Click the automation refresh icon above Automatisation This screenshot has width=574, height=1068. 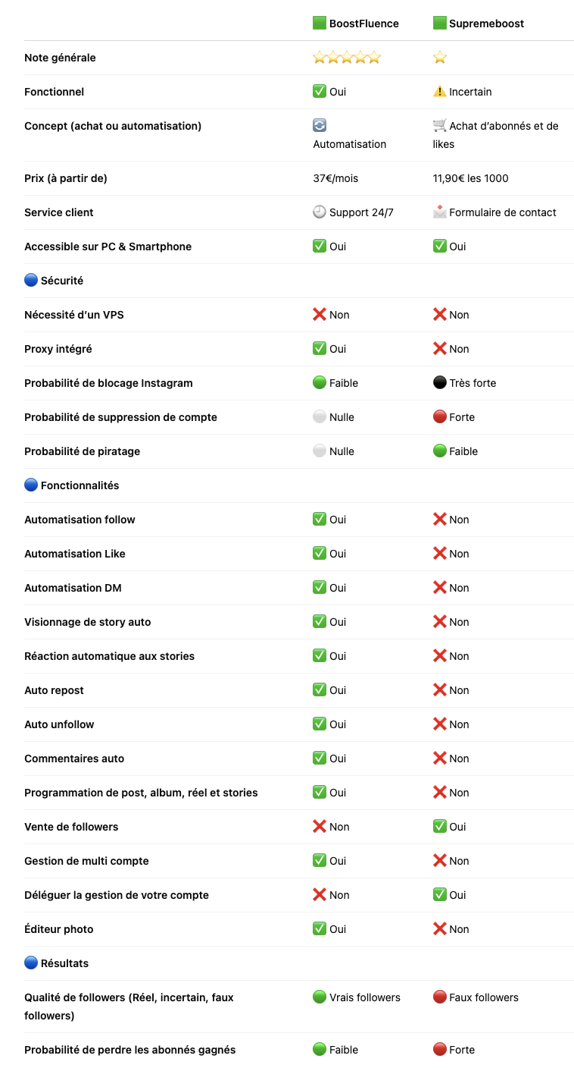coord(320,126)
